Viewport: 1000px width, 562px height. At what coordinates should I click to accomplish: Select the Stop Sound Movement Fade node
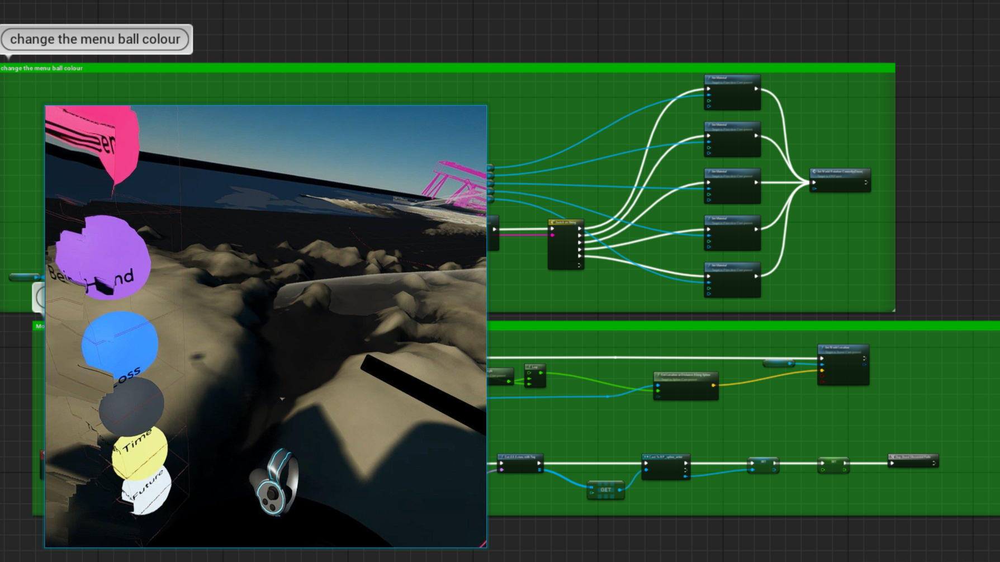913,460
